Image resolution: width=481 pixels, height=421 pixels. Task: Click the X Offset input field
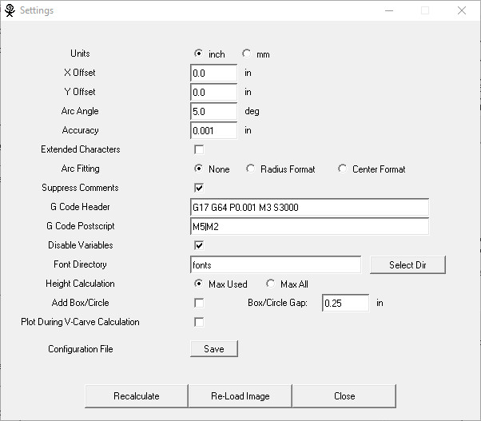click(x=214, y=73)
